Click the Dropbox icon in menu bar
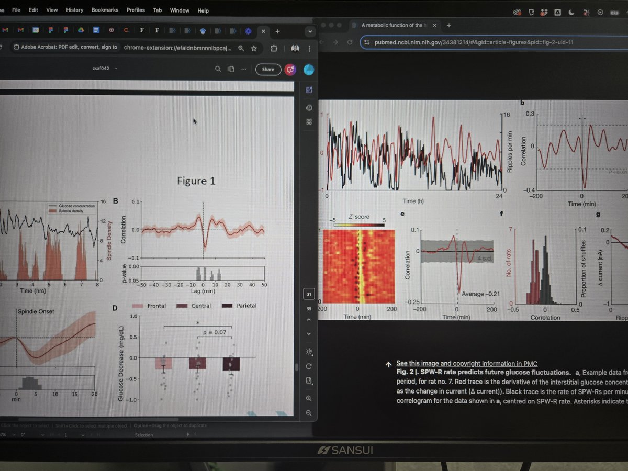Image resolution: width=628 pixels, height=471 pixels. (544, 12)
